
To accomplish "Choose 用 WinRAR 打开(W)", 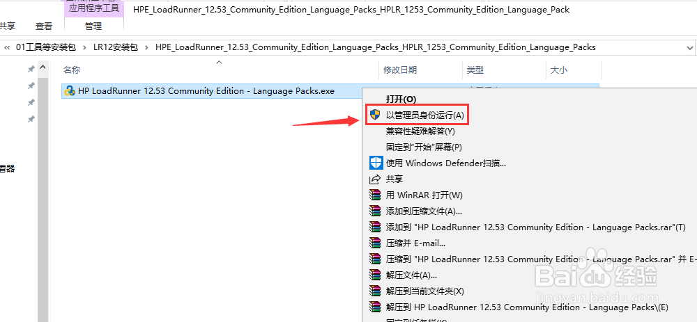I will 424,195.
